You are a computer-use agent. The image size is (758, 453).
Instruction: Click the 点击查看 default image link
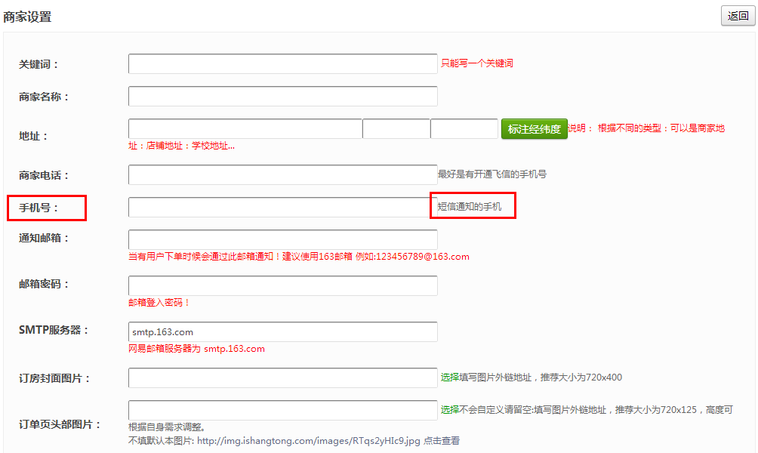click(x=442, y=441)
